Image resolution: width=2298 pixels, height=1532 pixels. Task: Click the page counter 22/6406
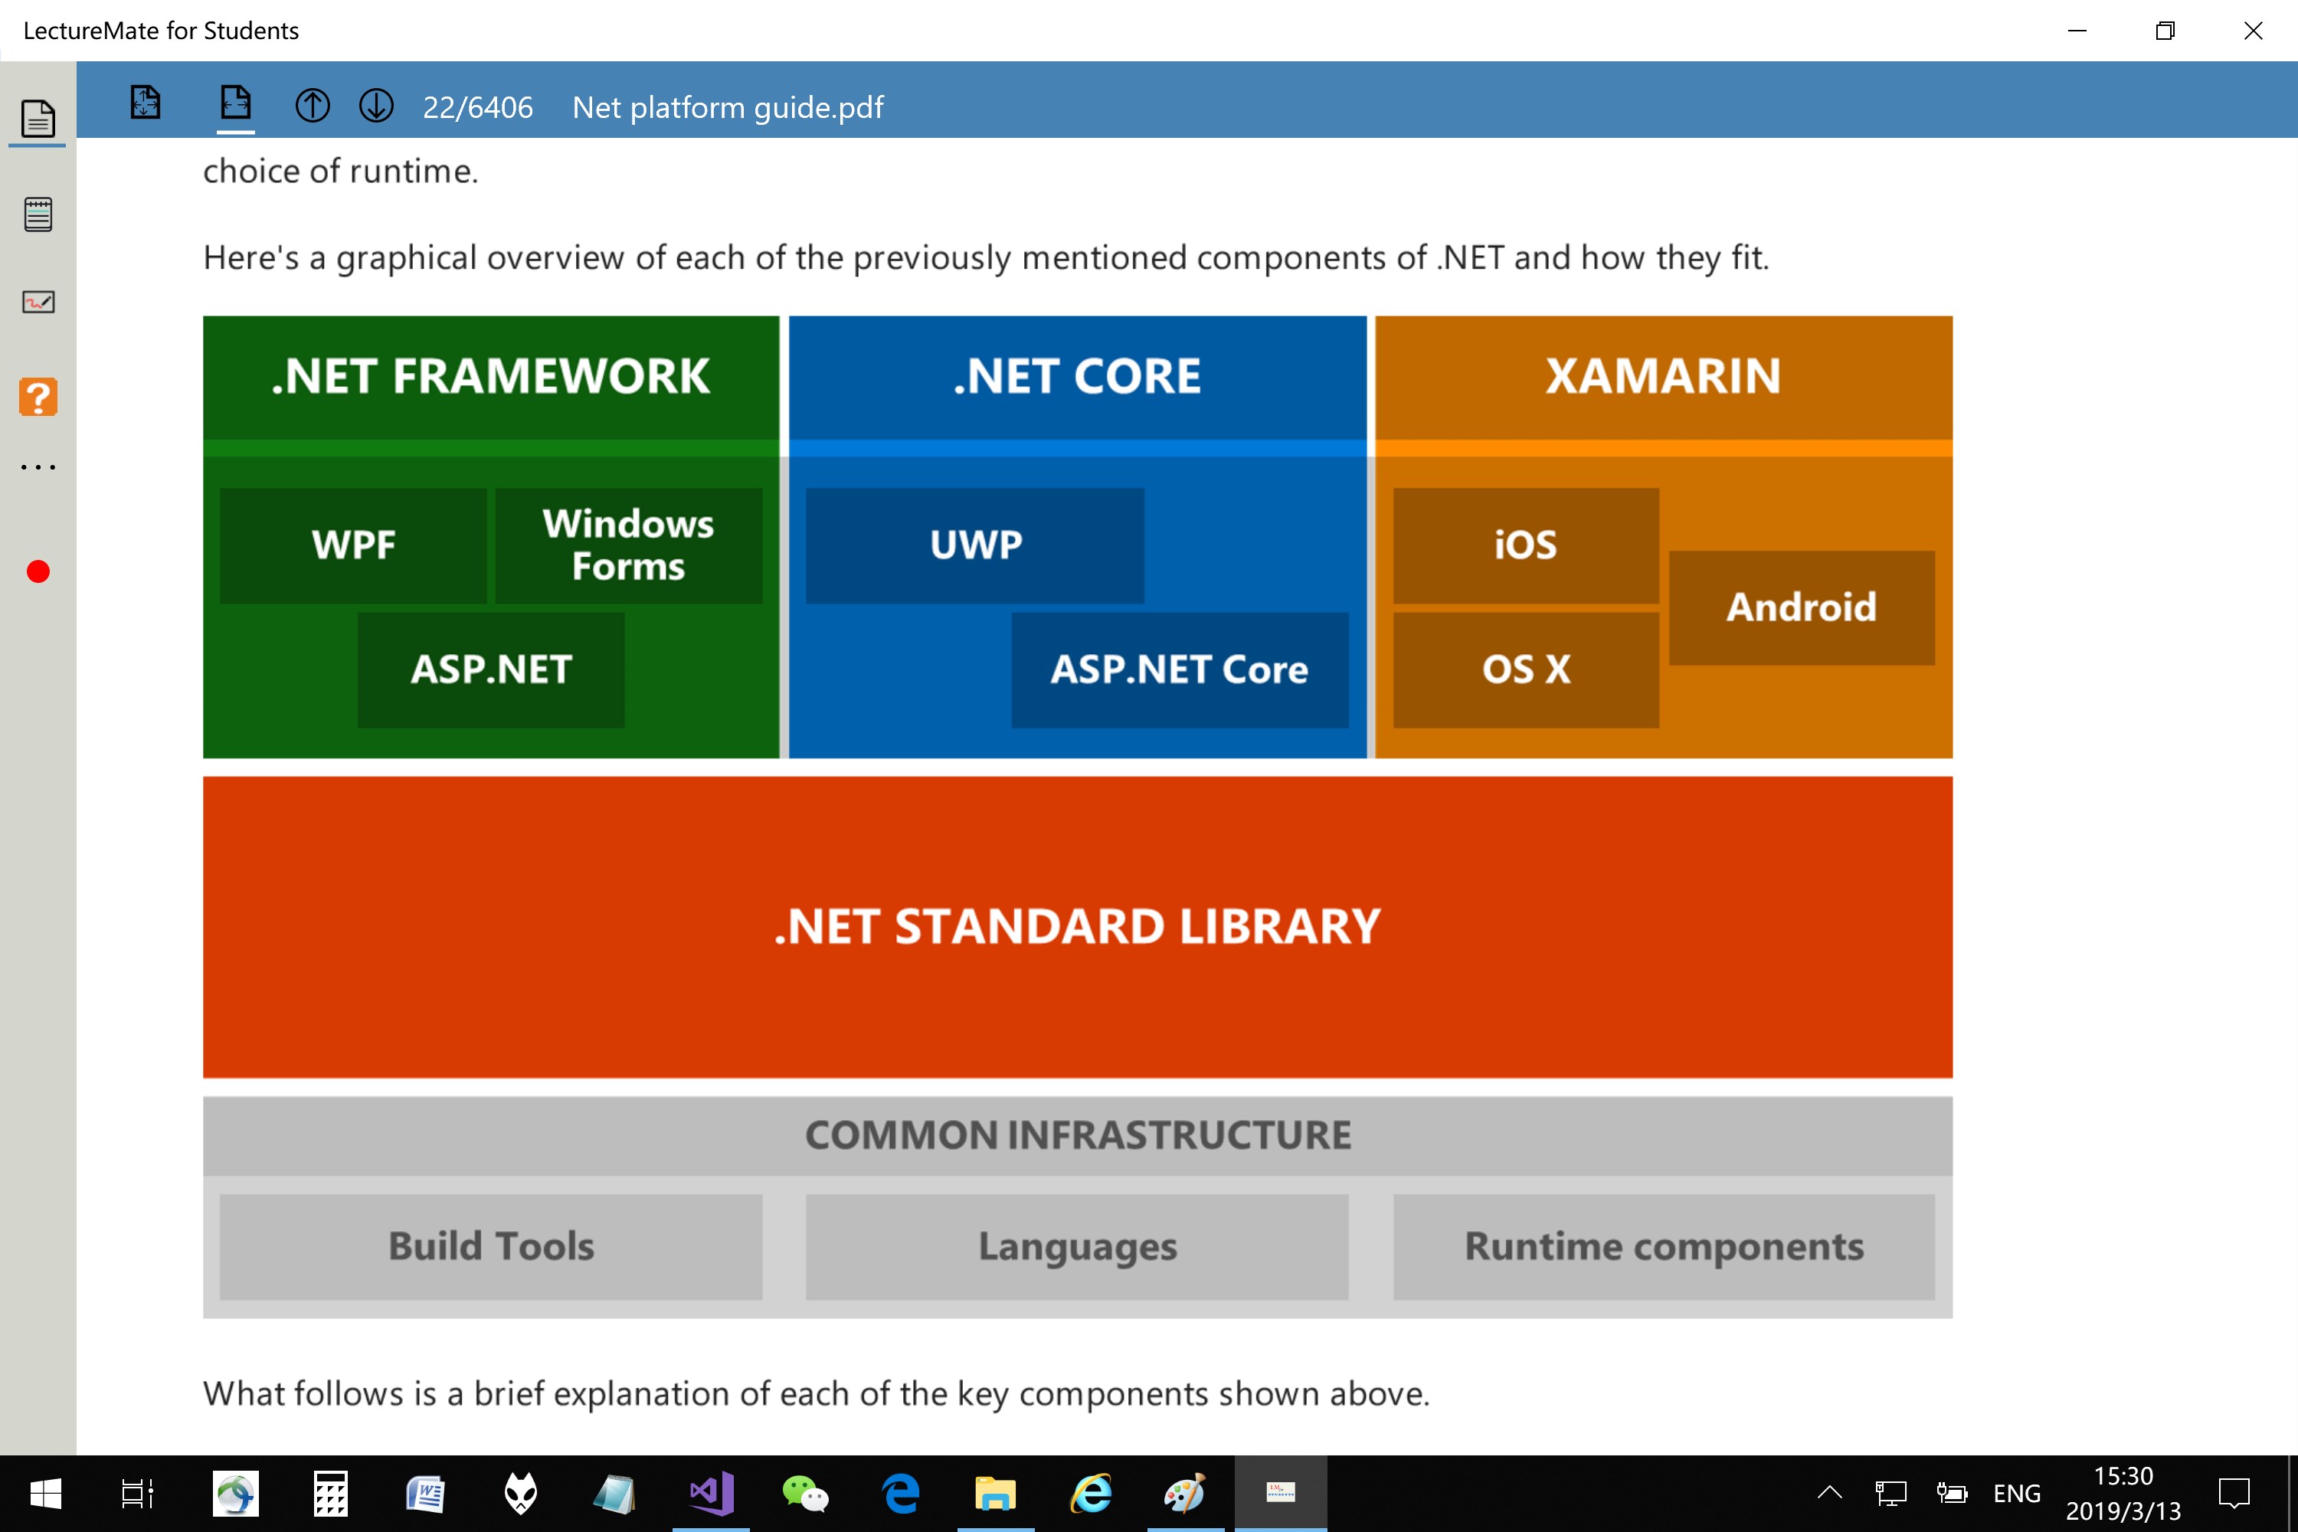tap(478, 107)
